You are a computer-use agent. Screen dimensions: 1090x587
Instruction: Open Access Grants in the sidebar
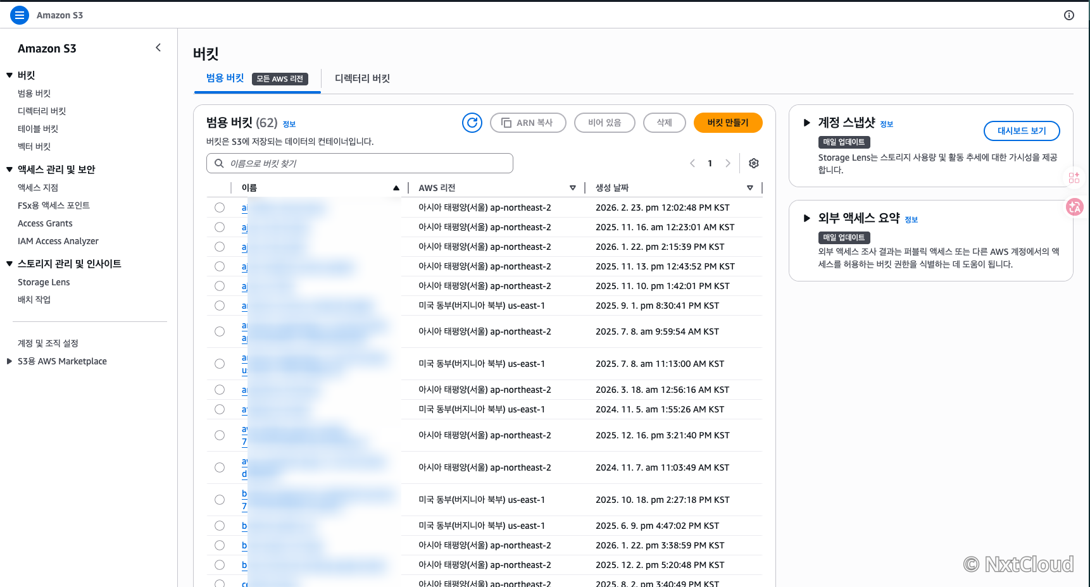[x=45, y=223]
